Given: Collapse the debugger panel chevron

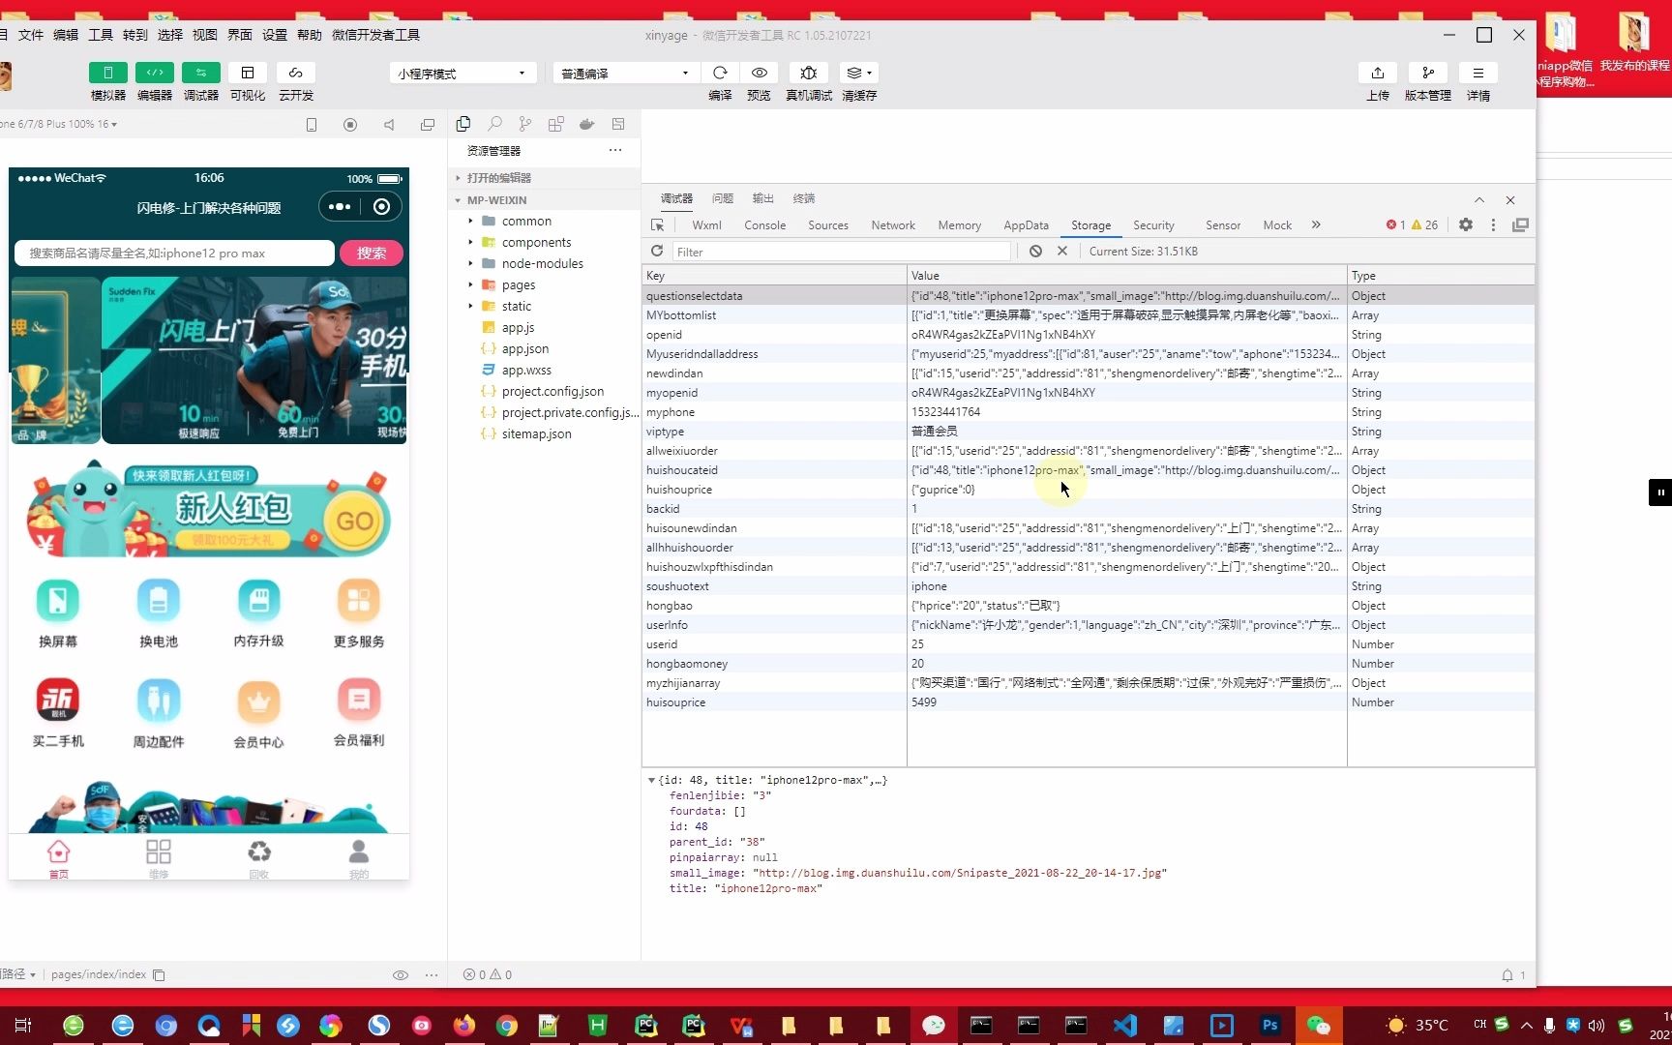Looking at the screenshot, I should coord(1479,199).
